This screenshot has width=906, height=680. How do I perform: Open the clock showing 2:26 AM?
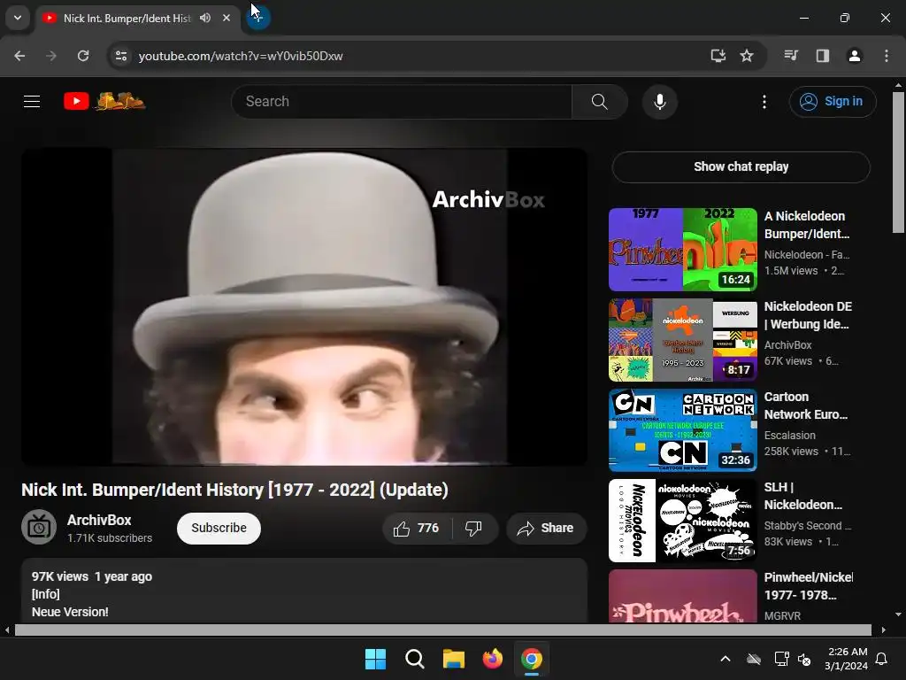point(847,659)
